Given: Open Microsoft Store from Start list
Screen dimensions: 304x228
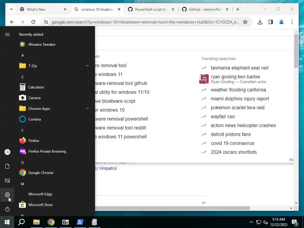Looking at the screenshot, I should point(55,205).
